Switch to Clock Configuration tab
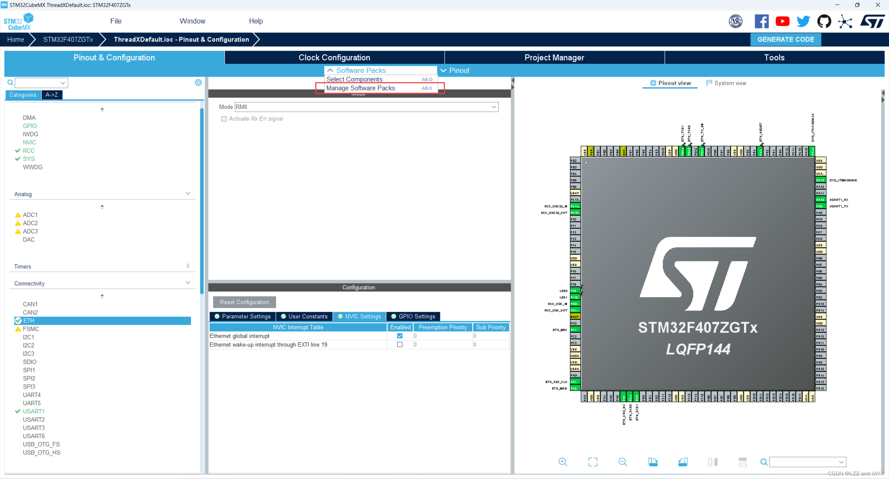The height and width of the screenshot is (479, 889). [x=334, y=58]
